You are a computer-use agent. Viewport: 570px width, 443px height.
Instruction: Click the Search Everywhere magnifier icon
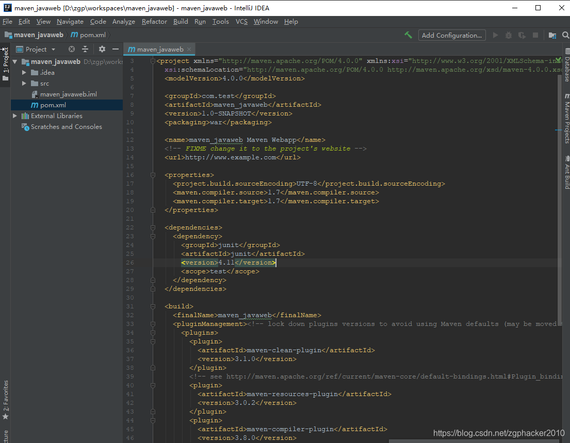566,35
